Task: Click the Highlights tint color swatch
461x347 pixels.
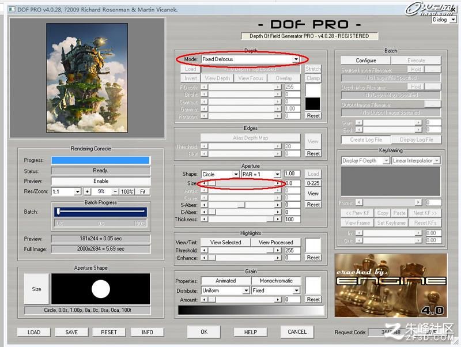Action: 313,245
